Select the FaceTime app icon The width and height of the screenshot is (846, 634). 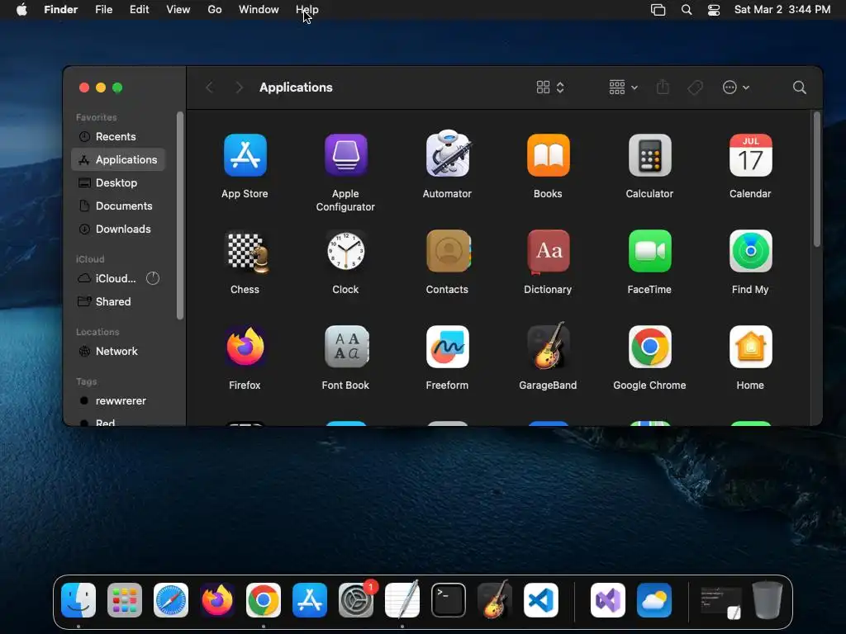click(x=649, y=251)
